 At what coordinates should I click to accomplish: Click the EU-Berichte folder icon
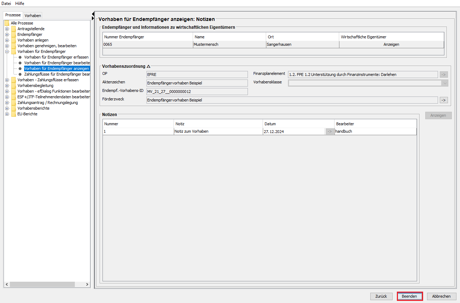13,114
